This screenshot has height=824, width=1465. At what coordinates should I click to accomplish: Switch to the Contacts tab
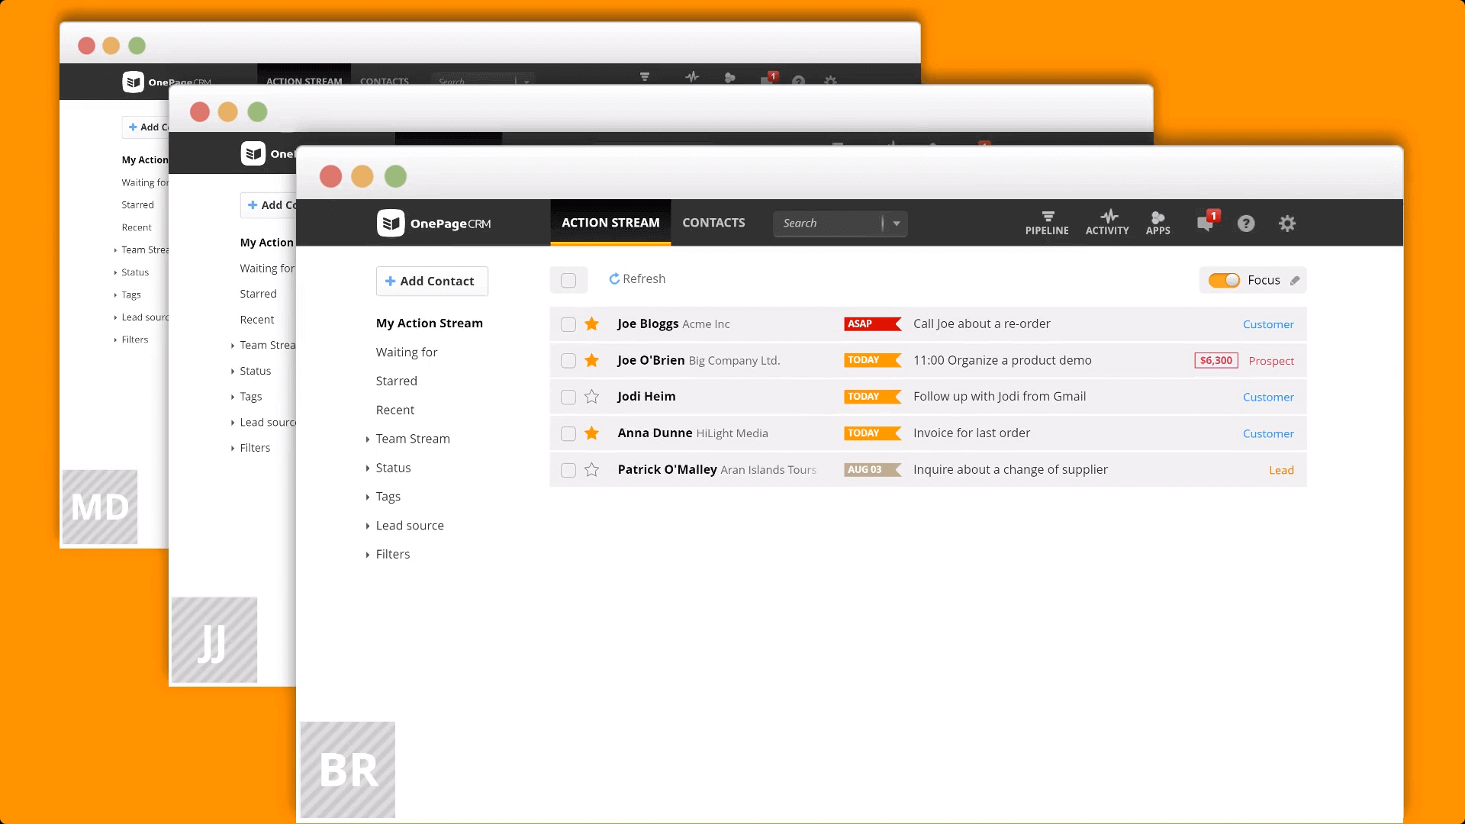click(x=713, y=223)
